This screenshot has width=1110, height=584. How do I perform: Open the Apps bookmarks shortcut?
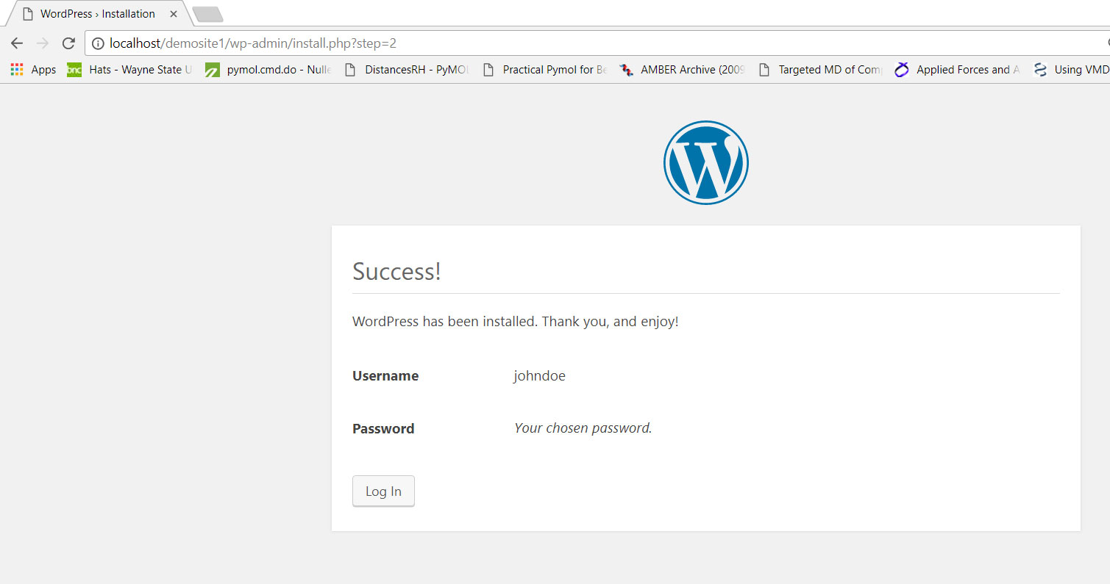[x=33, y=70]
